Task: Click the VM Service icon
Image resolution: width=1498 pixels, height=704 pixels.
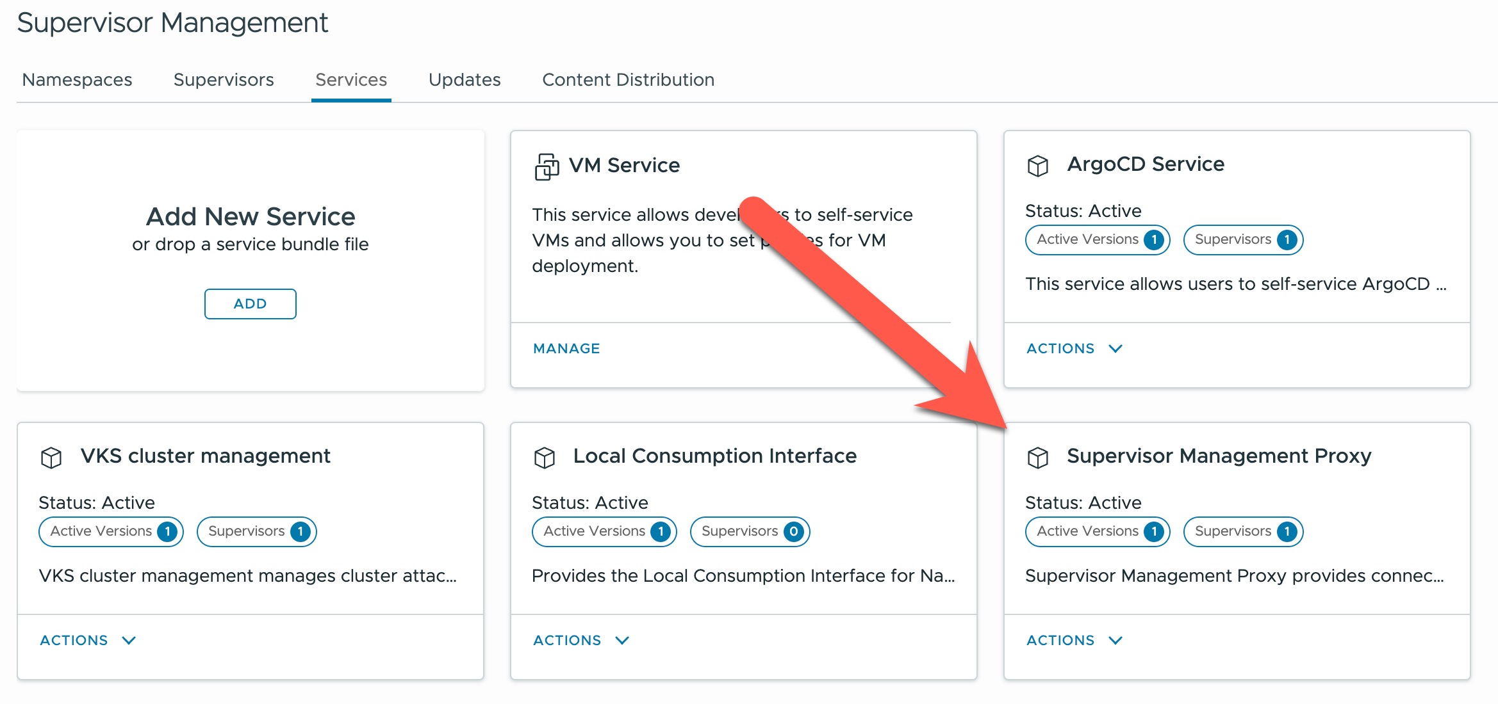Action: 545,164
